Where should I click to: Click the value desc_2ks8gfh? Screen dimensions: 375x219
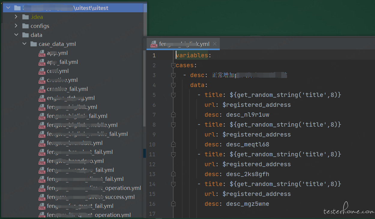(248, 174)
